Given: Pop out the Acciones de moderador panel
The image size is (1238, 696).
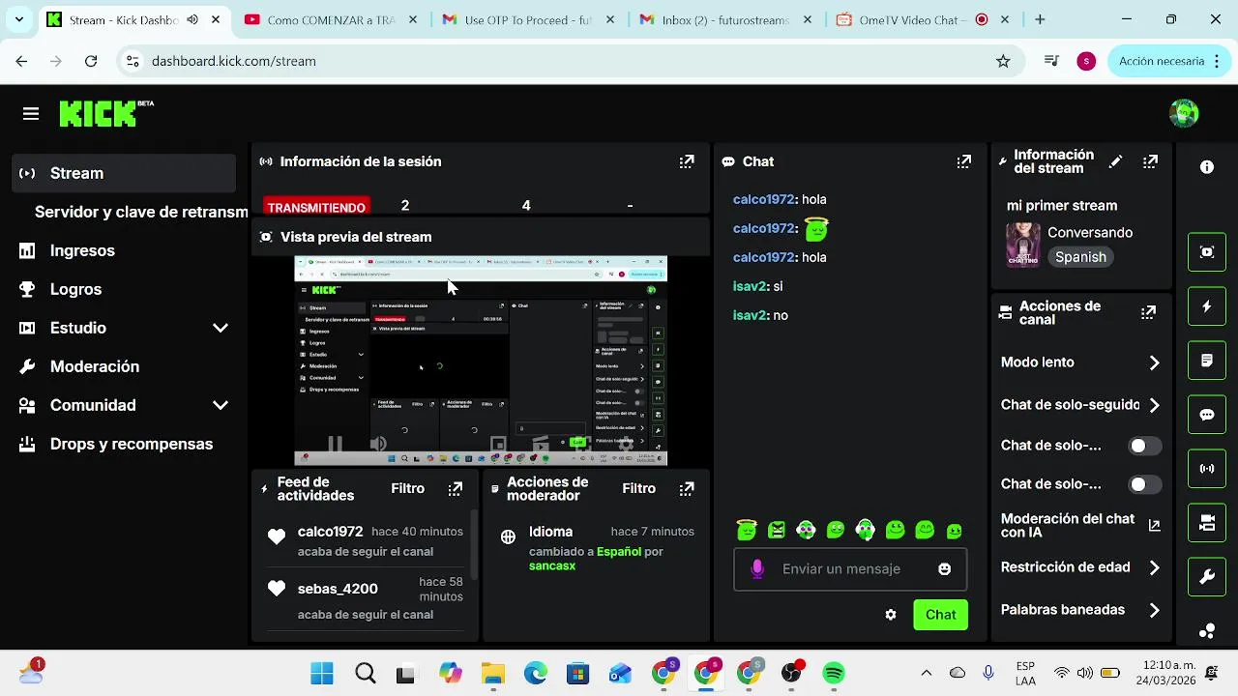Looking at the screenshot, I should pos(687,489).
